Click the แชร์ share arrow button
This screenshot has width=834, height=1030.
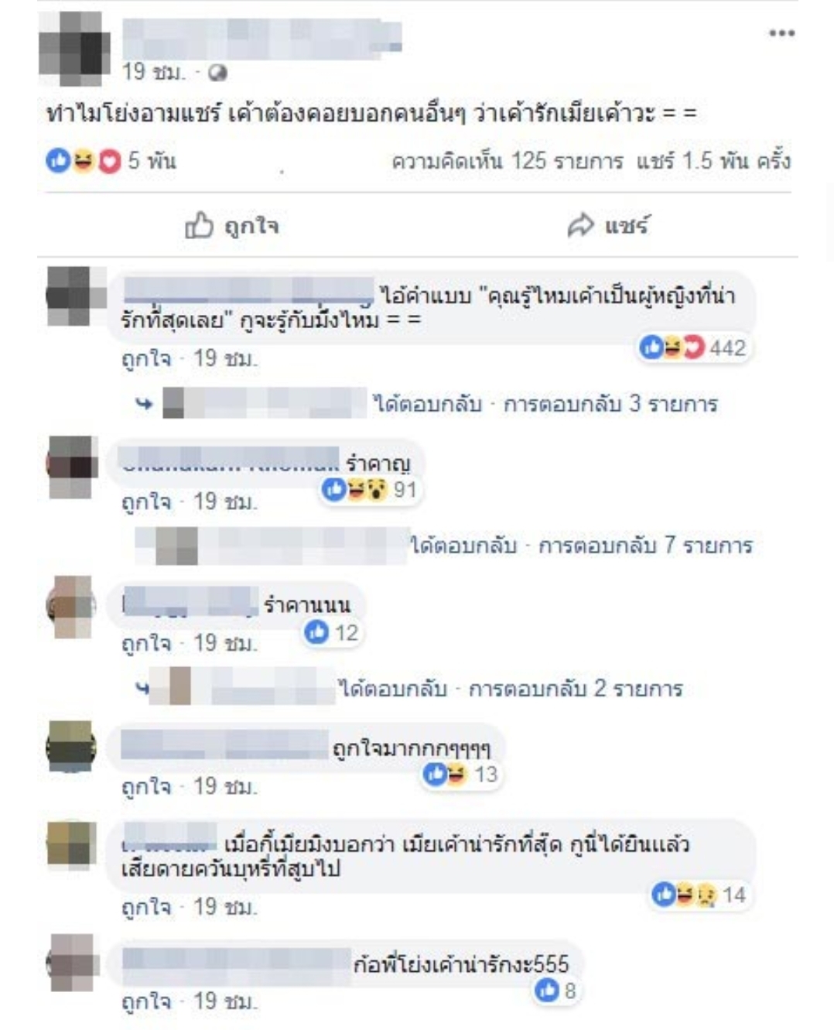(x=608, y=226)
